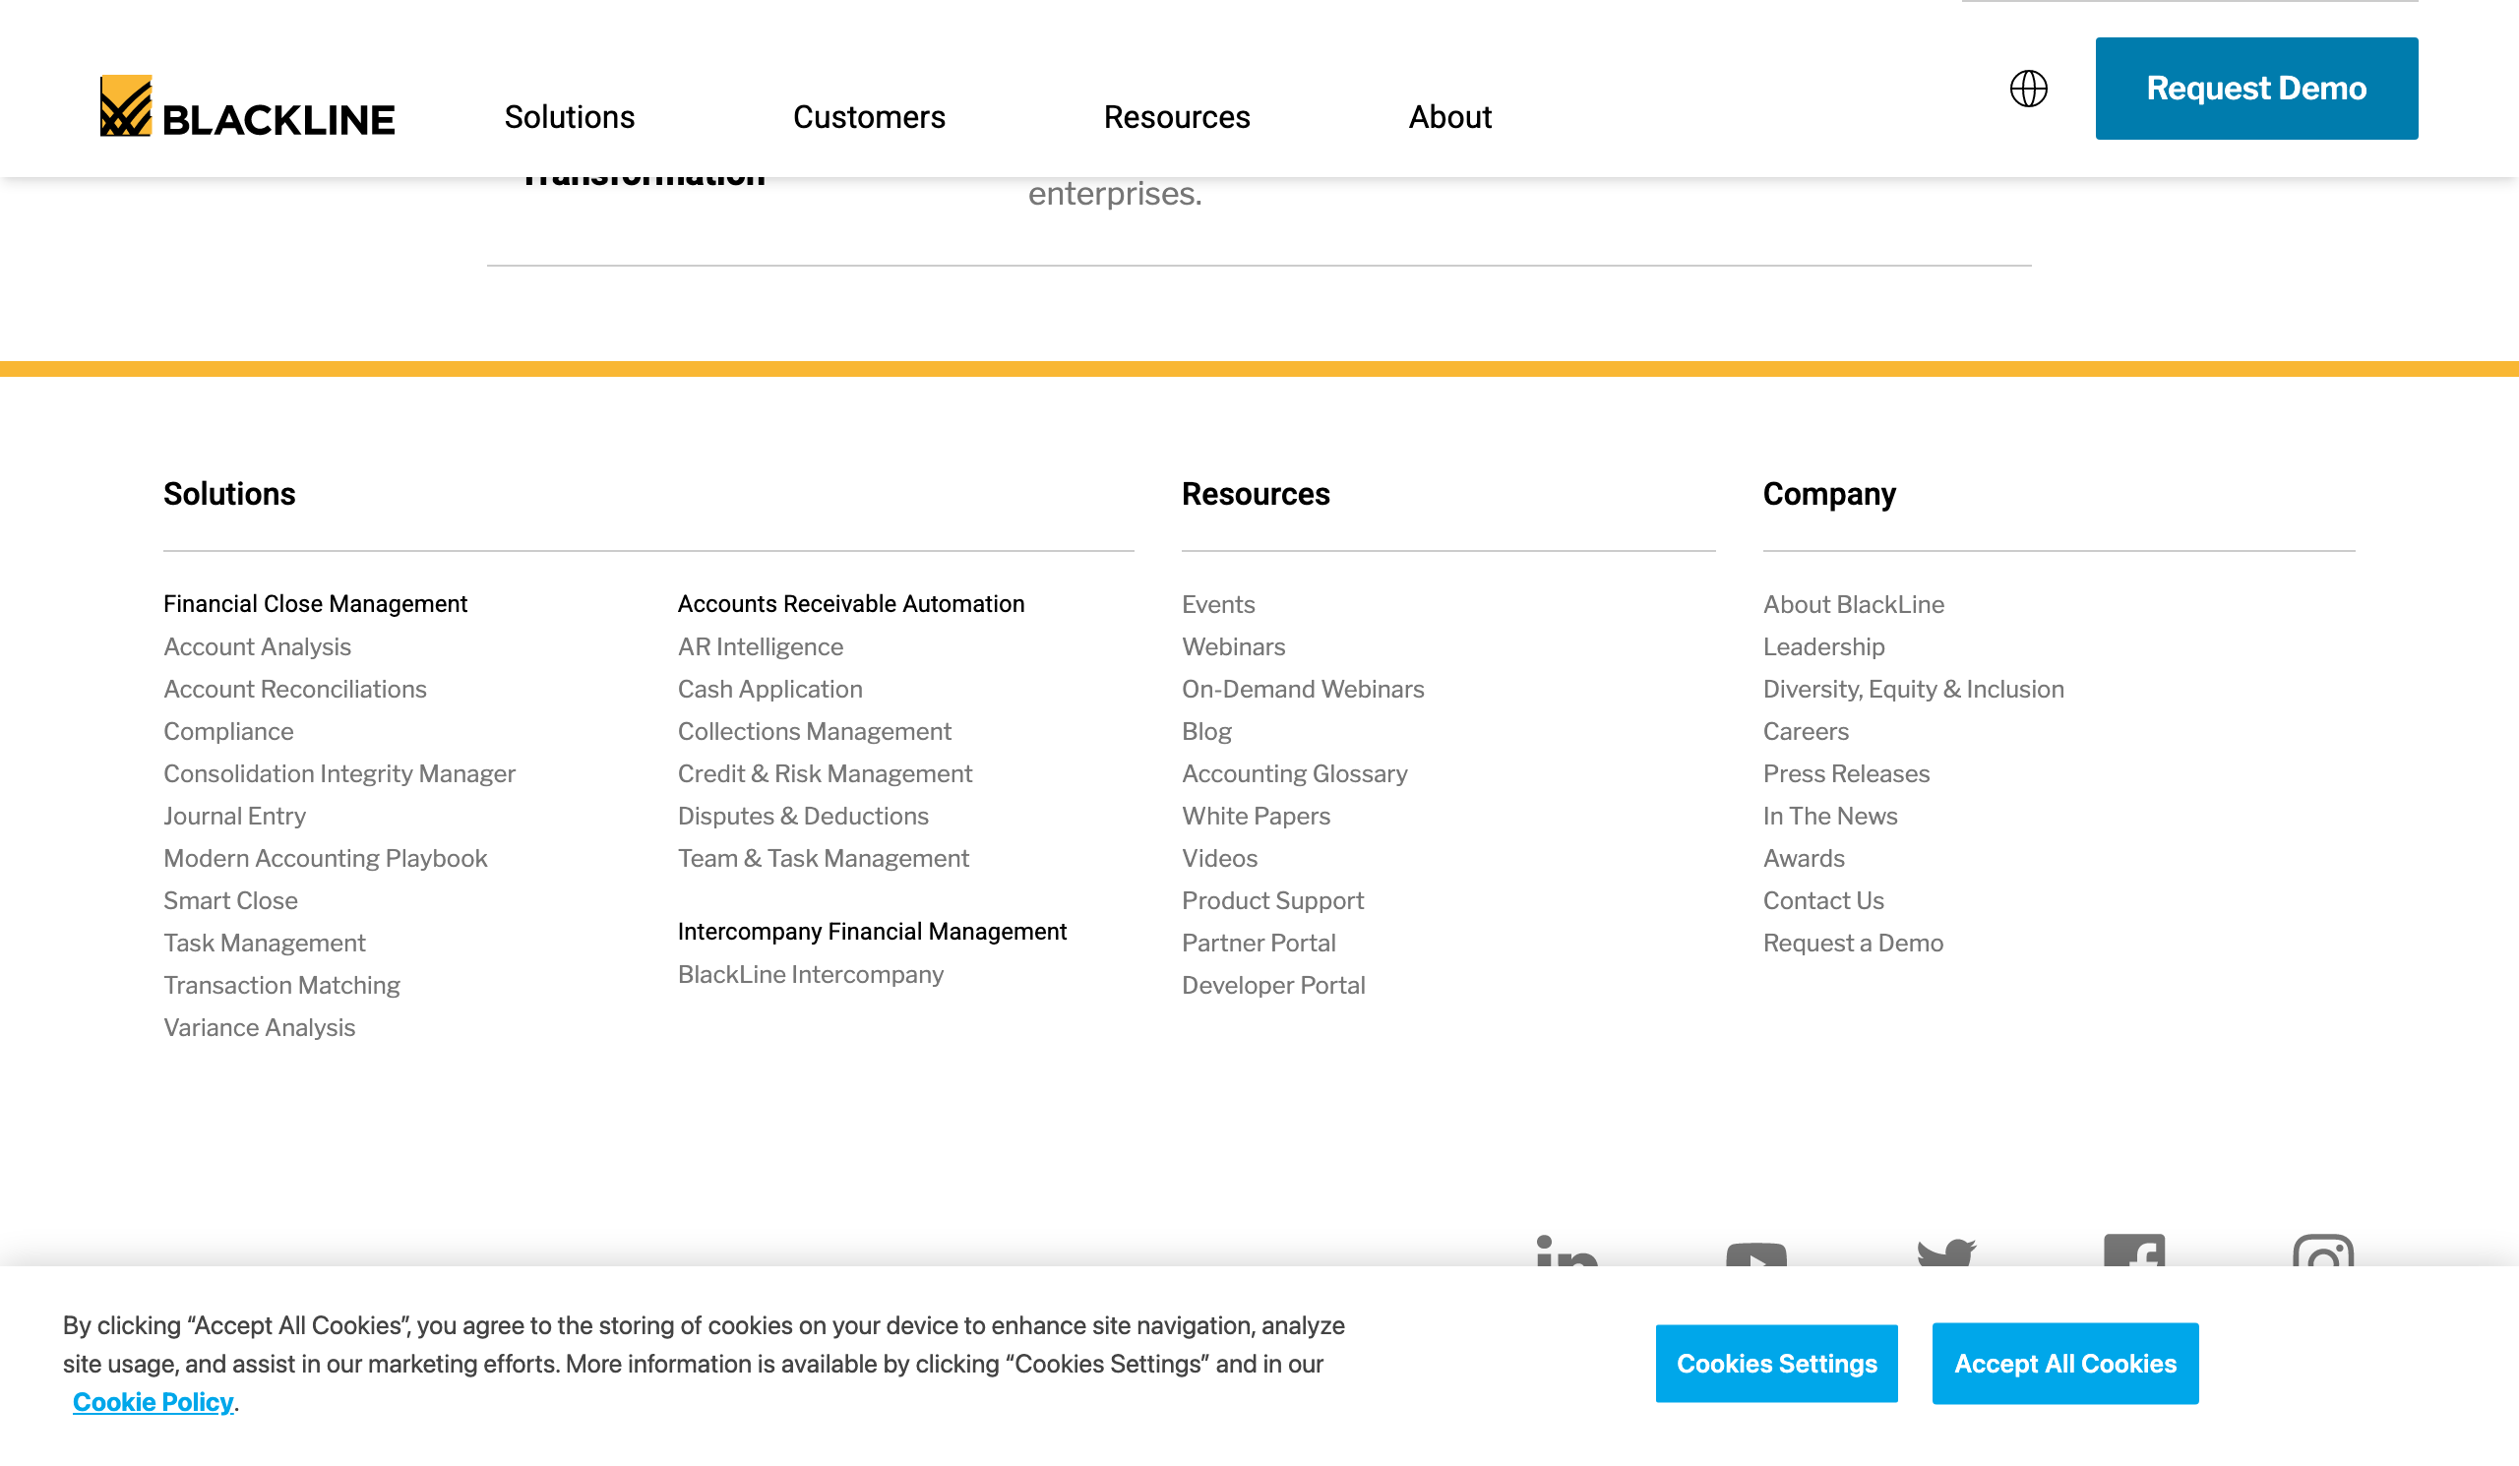
Task: Open Collections Management link
Action: pos(814,731)
